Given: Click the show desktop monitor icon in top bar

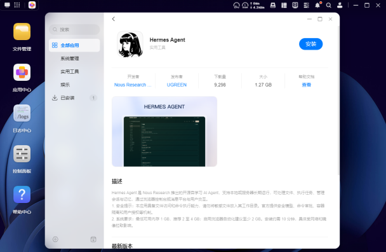Looking at the screenshot, I should pyautogui.click(x=7, y=5).
